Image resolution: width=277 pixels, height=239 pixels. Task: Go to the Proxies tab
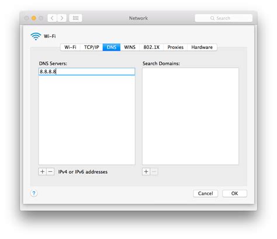click(x=175, y=47)
